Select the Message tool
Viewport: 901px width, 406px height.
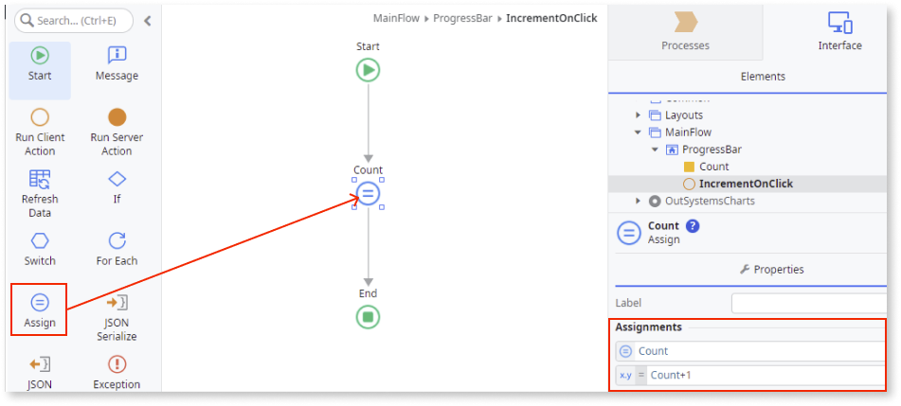pos(117,65)
